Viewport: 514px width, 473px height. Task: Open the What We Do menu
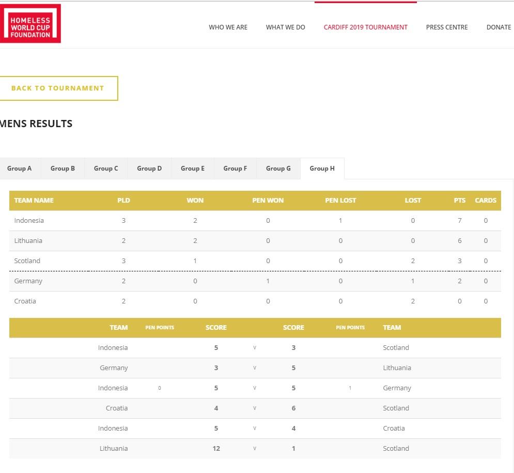click(285, 27)
